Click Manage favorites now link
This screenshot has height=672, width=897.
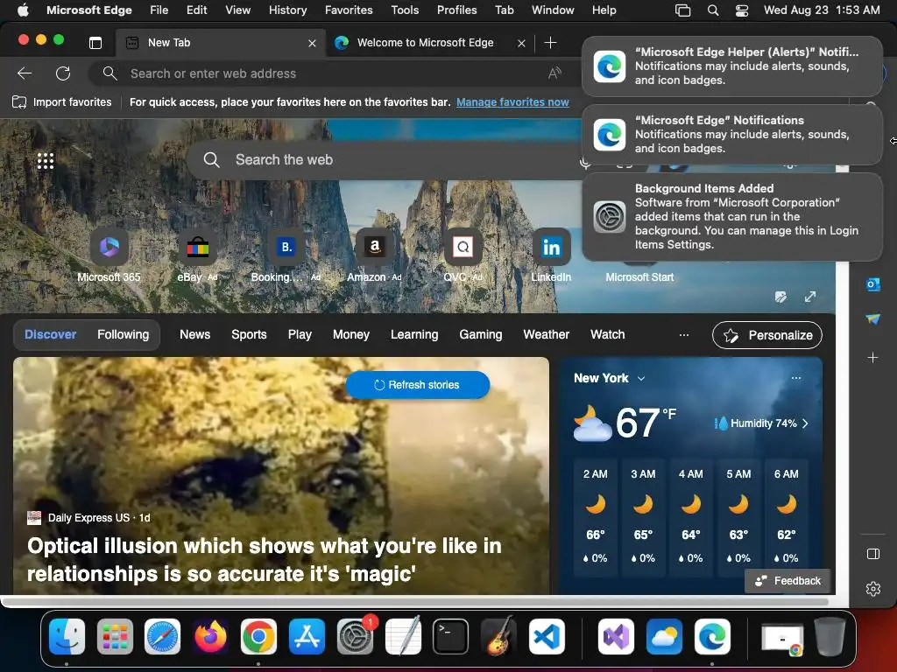(x=512, y=102)
